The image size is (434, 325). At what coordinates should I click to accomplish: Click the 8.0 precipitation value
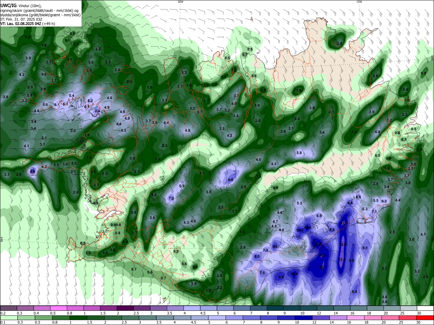coord(231,180)
